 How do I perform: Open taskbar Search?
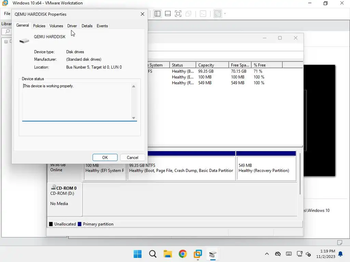tap(153, 254)
